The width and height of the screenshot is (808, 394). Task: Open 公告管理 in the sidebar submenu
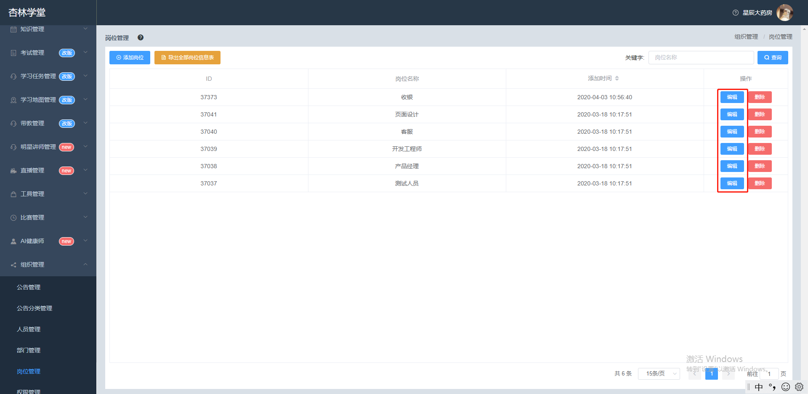point(29,287)
